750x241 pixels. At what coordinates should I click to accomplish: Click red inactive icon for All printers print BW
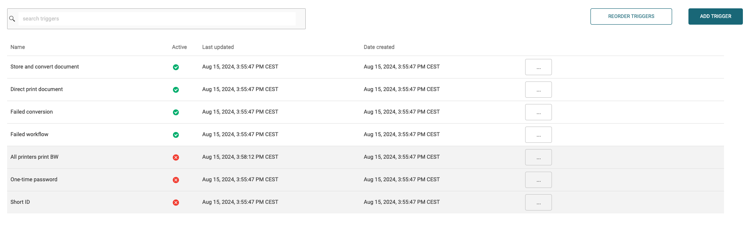pyautogui.click(x=176, y=157)
